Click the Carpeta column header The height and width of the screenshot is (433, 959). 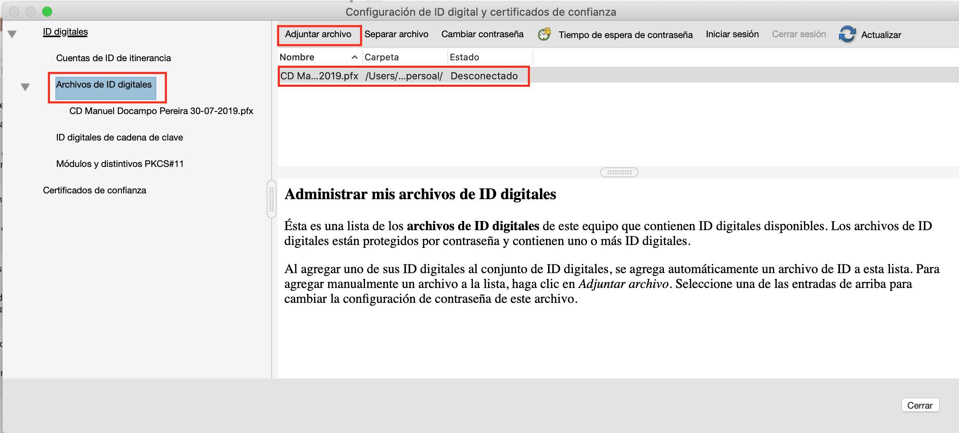[382, 57]
